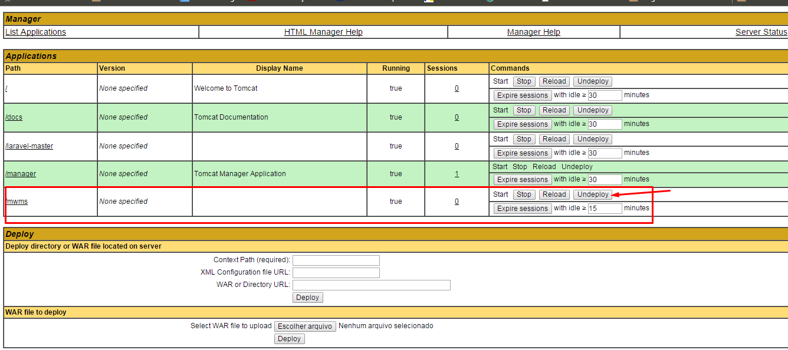View sessions count for /mwms
This screenshot has height=350, width=788.
pyautogui.click(x=457, y=202)
